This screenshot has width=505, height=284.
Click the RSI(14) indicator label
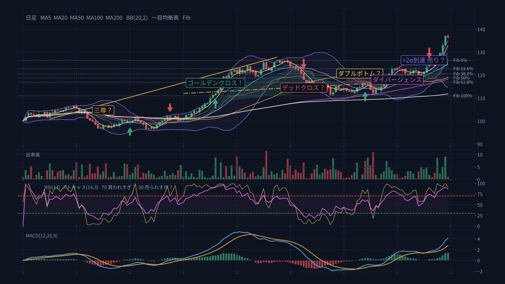tap(52, 187)
